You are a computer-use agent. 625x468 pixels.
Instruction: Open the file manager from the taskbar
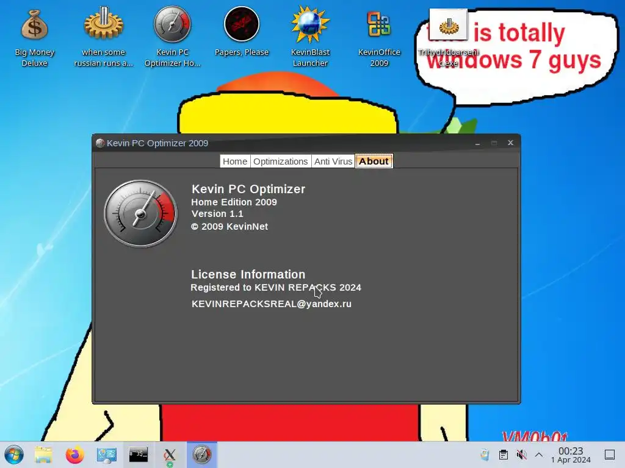[x=43, y=455]
